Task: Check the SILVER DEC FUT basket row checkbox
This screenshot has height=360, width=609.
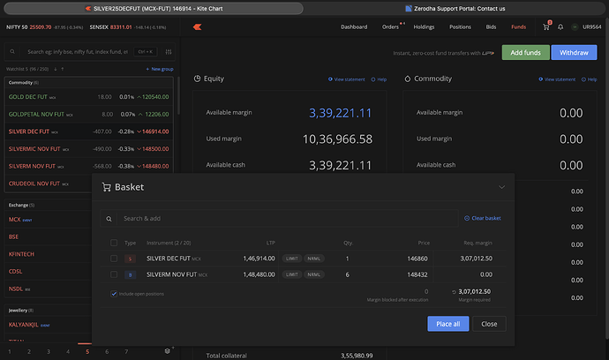Action: 114,259
